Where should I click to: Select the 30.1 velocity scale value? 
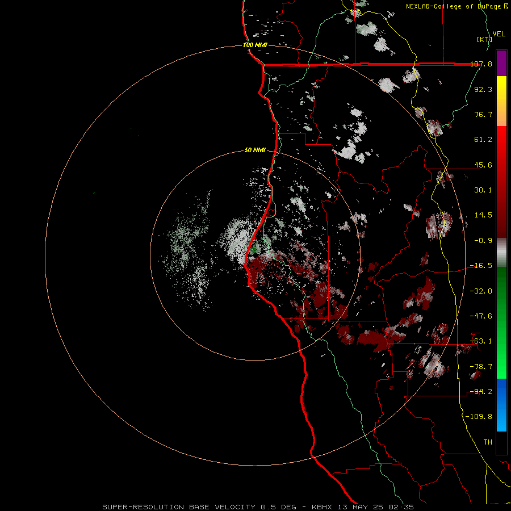click(483, 190)
